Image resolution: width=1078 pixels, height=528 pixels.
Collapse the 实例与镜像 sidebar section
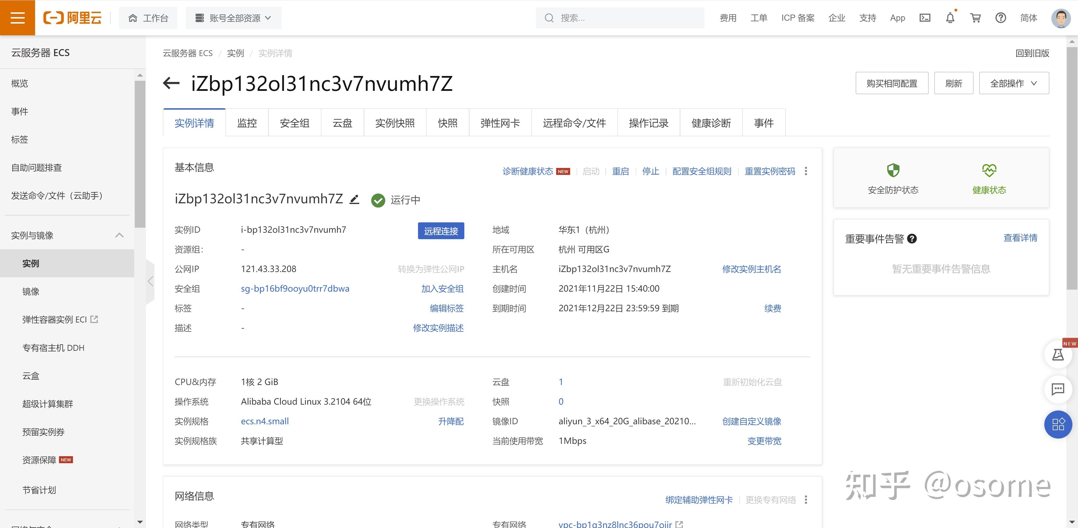tap(119, 235)
